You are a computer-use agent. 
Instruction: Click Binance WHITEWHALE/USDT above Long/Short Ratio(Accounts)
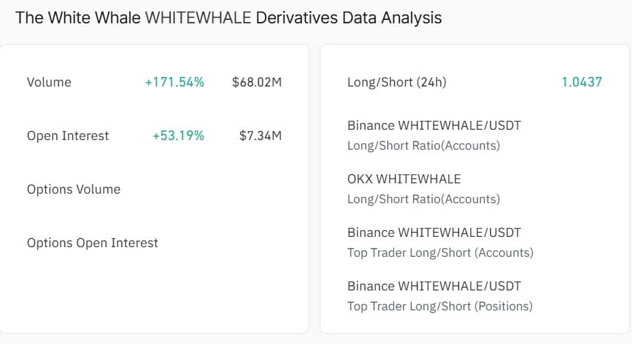434,126
